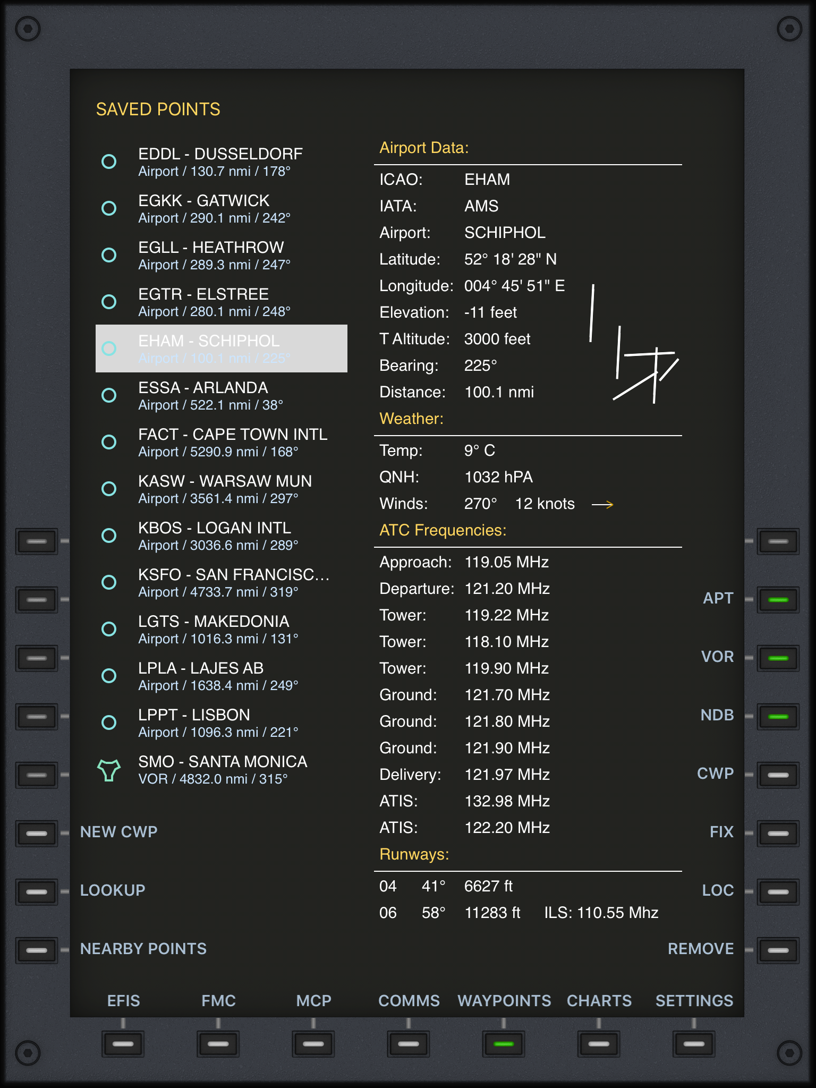
Task: Select the KSFO - SAN FRANCISCO row
Action: tap(222, 582)
